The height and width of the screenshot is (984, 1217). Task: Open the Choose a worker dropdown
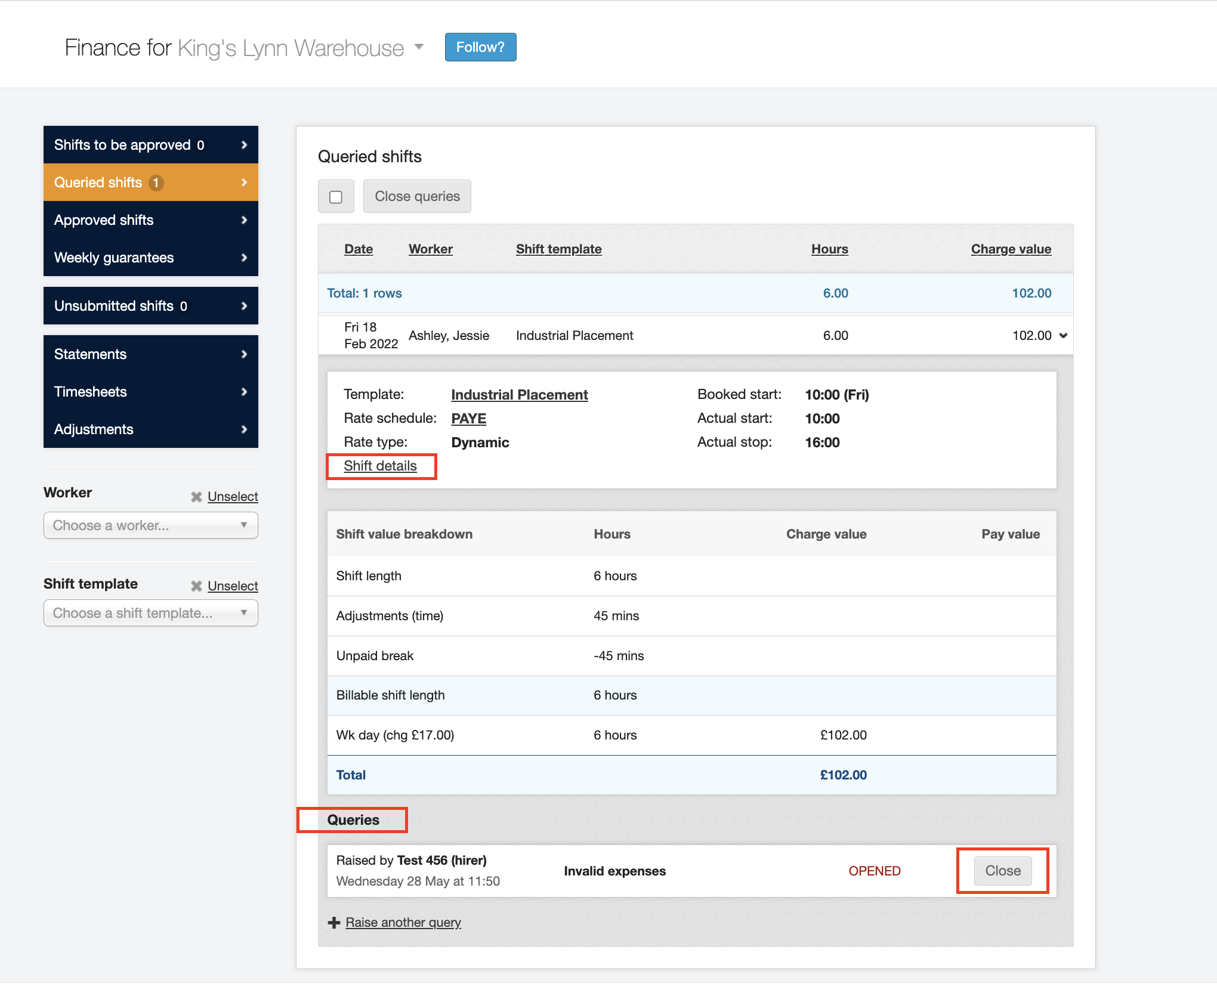pyautogui.click(x=150, y=525)
